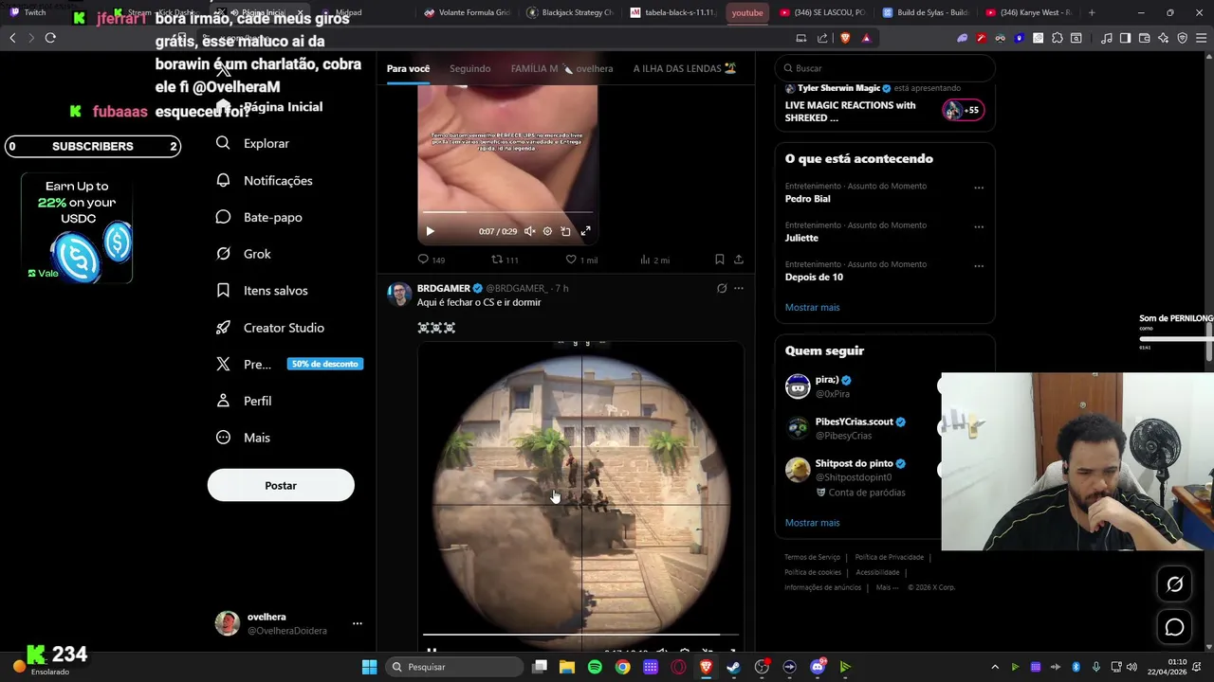Show hidden system tray icons
The image size is (1214, 682).
995,667
